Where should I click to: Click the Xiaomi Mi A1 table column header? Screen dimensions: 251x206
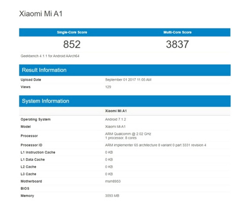[116, 111]
